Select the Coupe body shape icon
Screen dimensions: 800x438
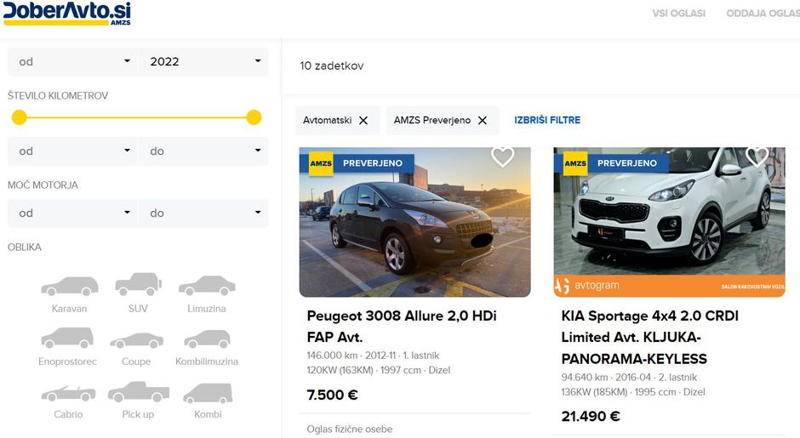pos(136,340)
